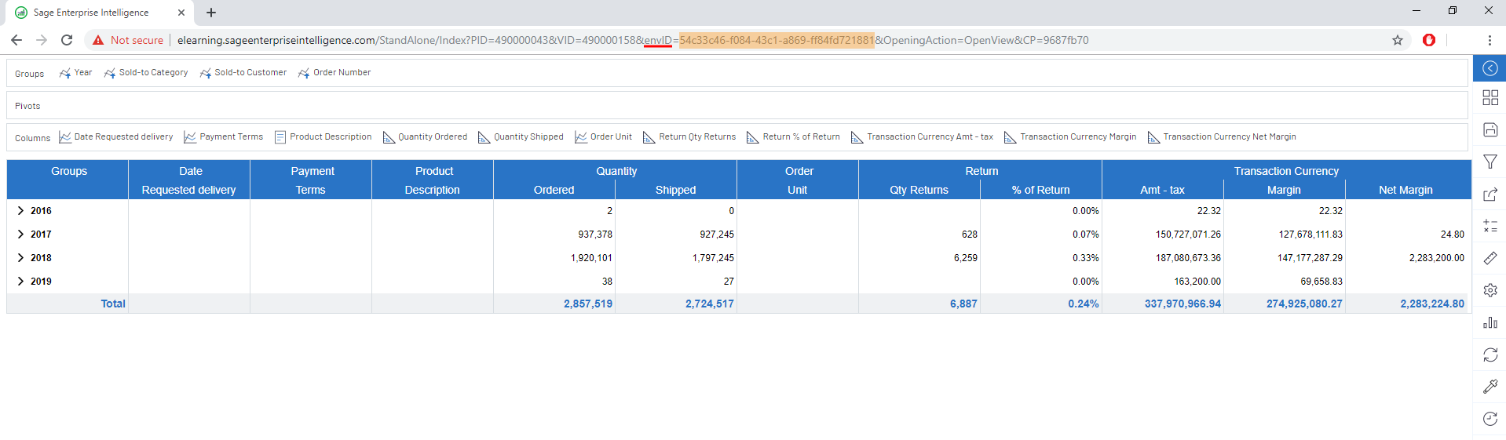Viewport: 1506px width, 440px height.
Task: Click the save icon in the sidebar
Action: 1490,130
